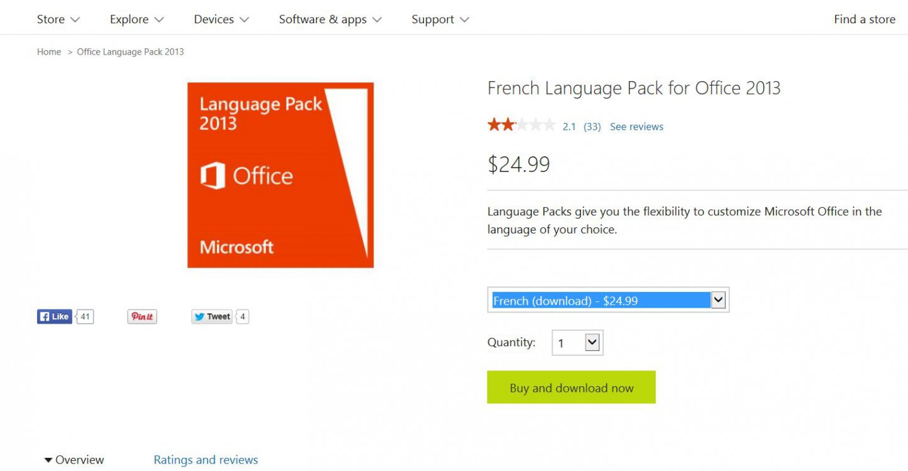This screenshot has width=908, height=471.
Task: Click the Language Pack 2013 product image
Action: pyautogui.click(x=280, y=175)
